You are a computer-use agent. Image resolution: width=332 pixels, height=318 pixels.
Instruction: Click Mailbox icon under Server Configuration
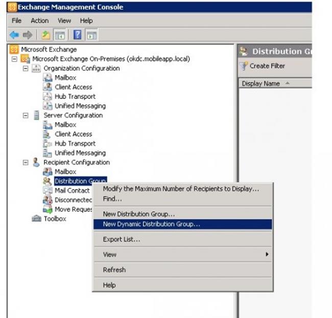click(x=48, y=125)
